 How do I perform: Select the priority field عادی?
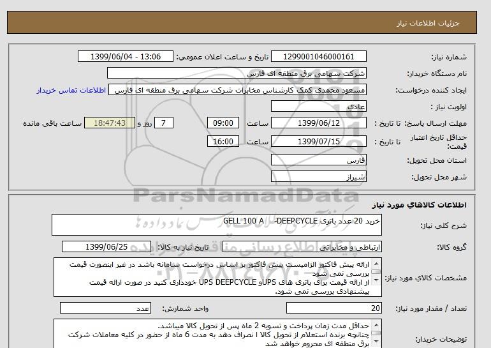(318, 106)
